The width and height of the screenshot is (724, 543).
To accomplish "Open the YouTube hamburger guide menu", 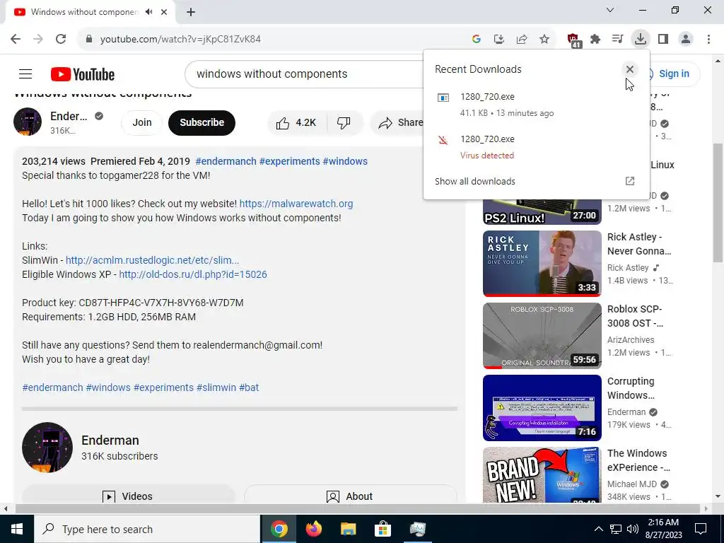I will click(25, 74).
